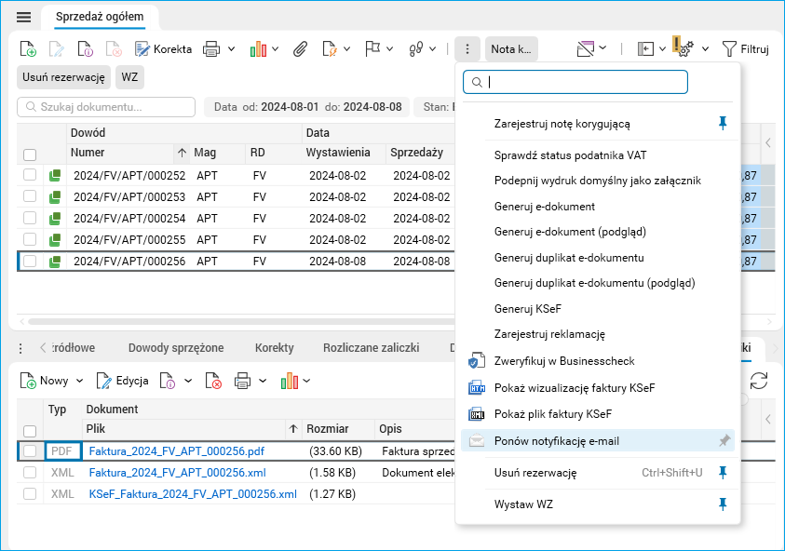Tick checkbox for invoice 2024/FV/APT/000252

click(30, 175)
